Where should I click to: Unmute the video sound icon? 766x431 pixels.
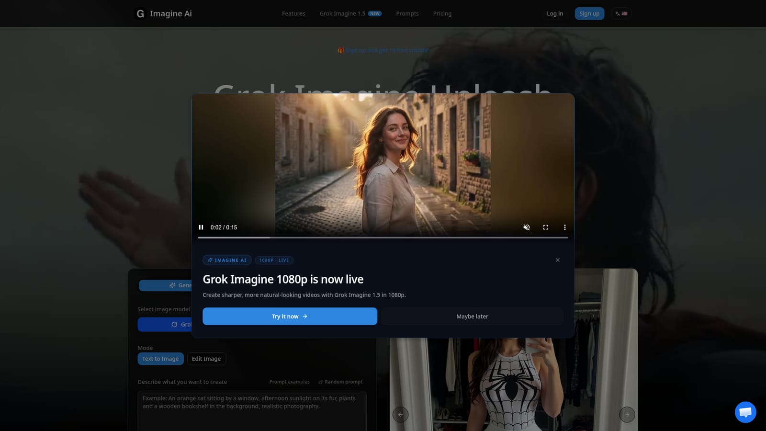pyautogui.click(x=527, y=227)
